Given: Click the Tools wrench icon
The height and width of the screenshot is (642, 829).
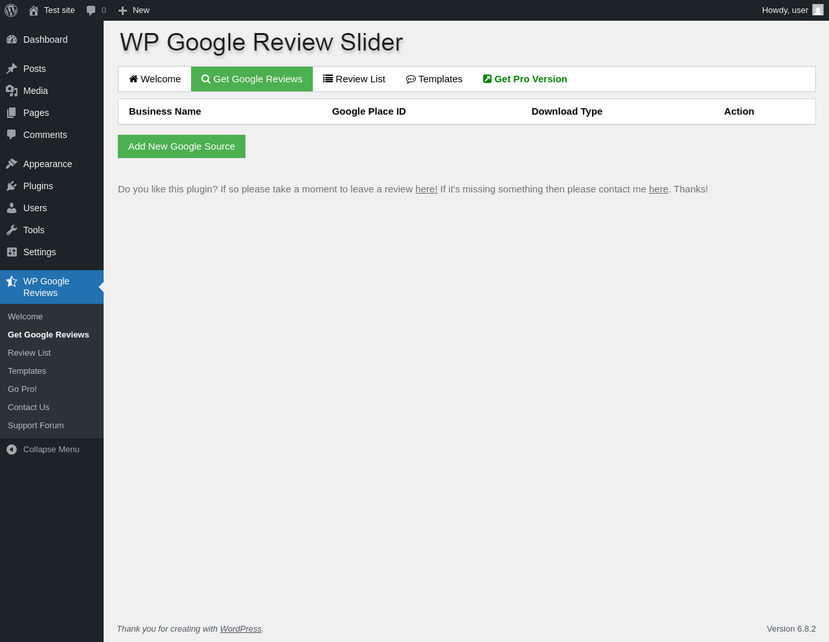Looking at the screenshot, I should [12, 230].
